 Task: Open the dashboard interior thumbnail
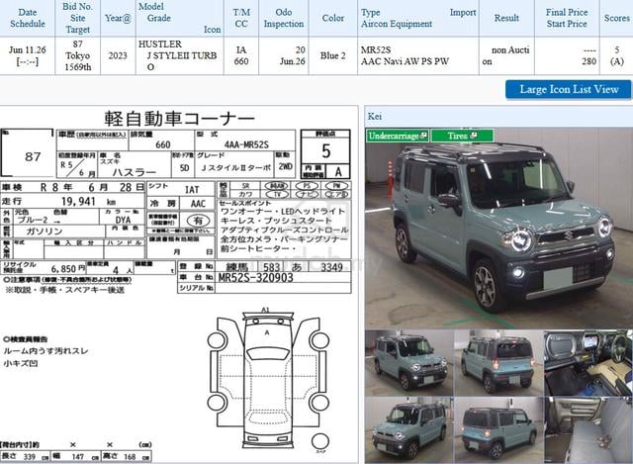pyautogui.click(x=588, y=363)
